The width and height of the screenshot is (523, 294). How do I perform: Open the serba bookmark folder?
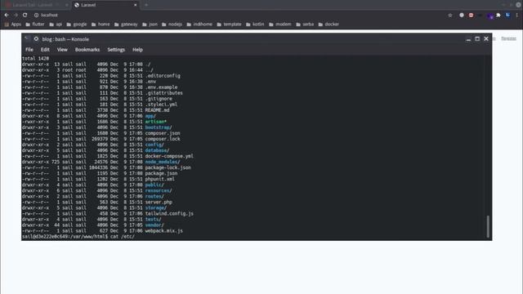(305, 24)
